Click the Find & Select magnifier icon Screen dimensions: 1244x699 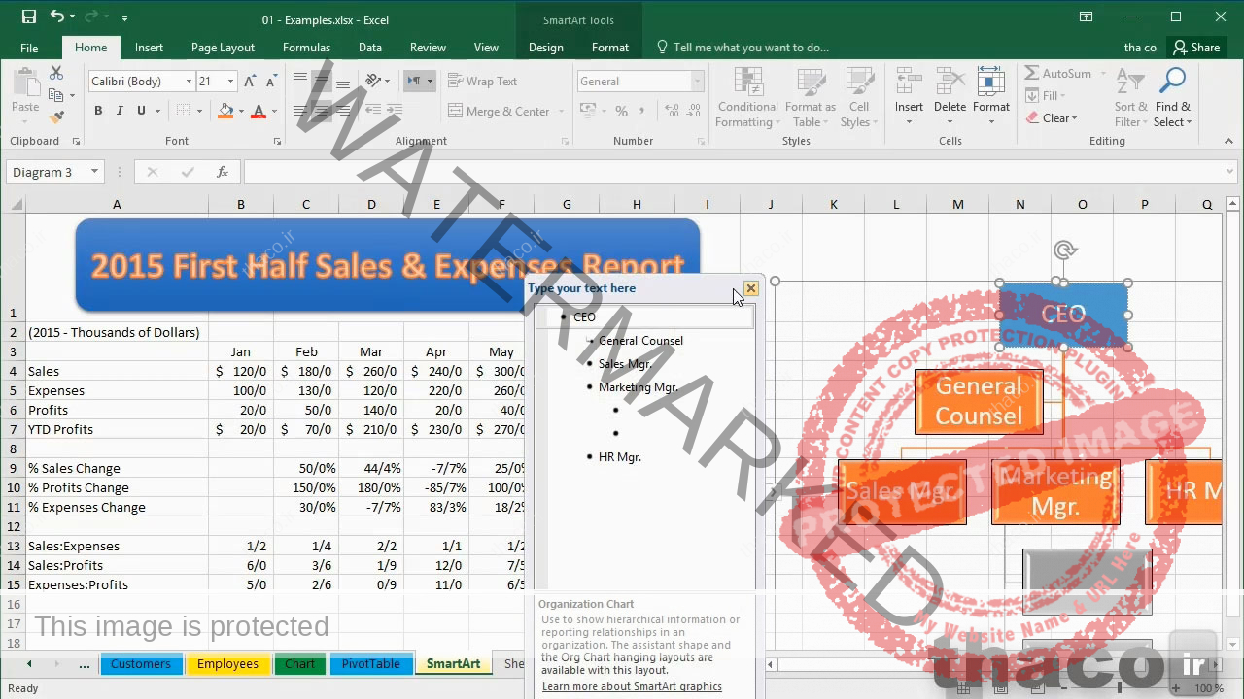point(1173,82)
